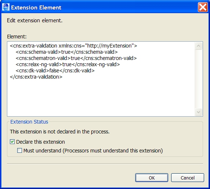Click the closing </cns:extra-validation> tag
The height and width of the screenshot is (189, 210).
click(x=36, y=77)
